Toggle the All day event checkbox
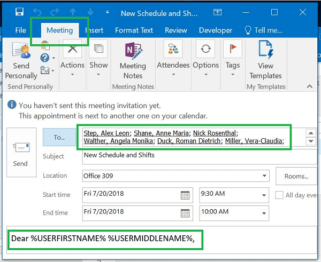Viewport: 321px width, 262px height. coord(279,195)
